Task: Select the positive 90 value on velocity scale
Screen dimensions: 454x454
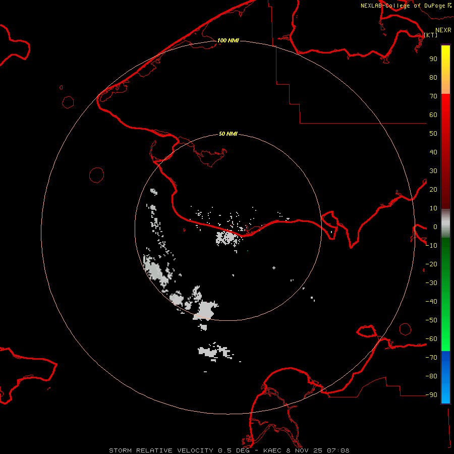Action: click(433, 59)
